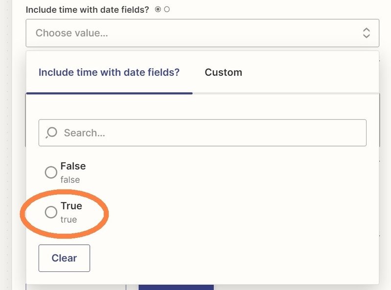Image resolution: width=391 pixels, height=290 pixels.
Task: Click the blue underline beneath active tab
Action: 109,93
